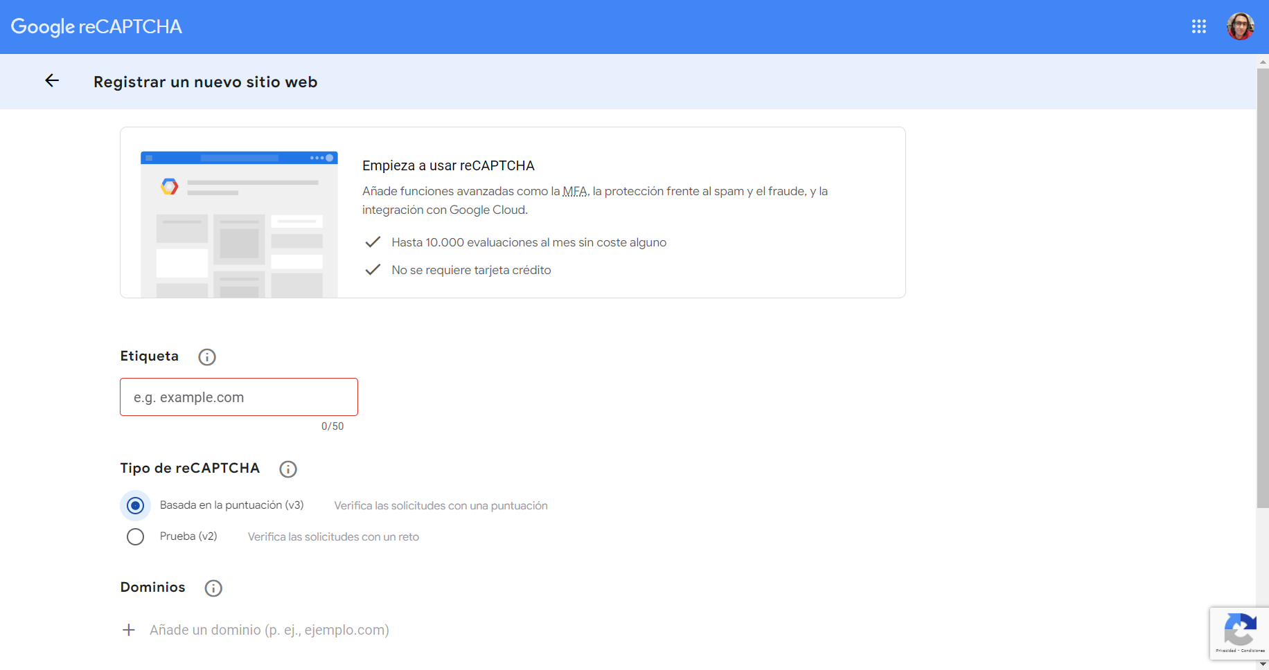1269x670 pixels.
Task: Click the scrollbar down arrow
Action: [x=1263, y=664]
